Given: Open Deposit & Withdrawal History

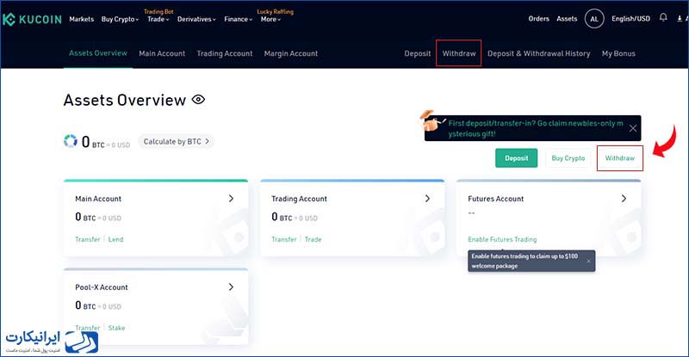Looking at the screenshot, I should click(x=539, y=53).
